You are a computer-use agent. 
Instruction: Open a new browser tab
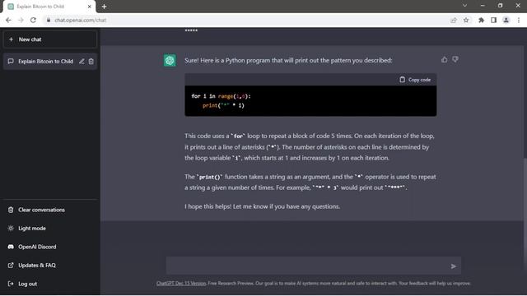point(105,7)
